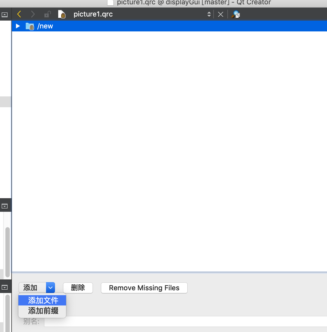
Task: Close the picture1.qrc editor with the X
Action: tap(220, 14)
